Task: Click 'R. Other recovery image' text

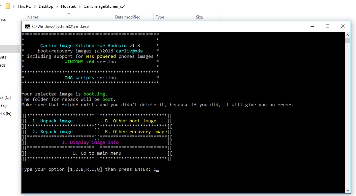Action: point(136,132)
